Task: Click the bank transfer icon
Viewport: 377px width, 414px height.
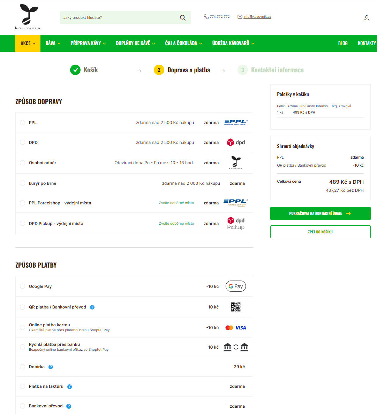Action: (236, 347)
